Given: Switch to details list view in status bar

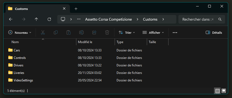Looking at the screenshot, I should 217,91.
